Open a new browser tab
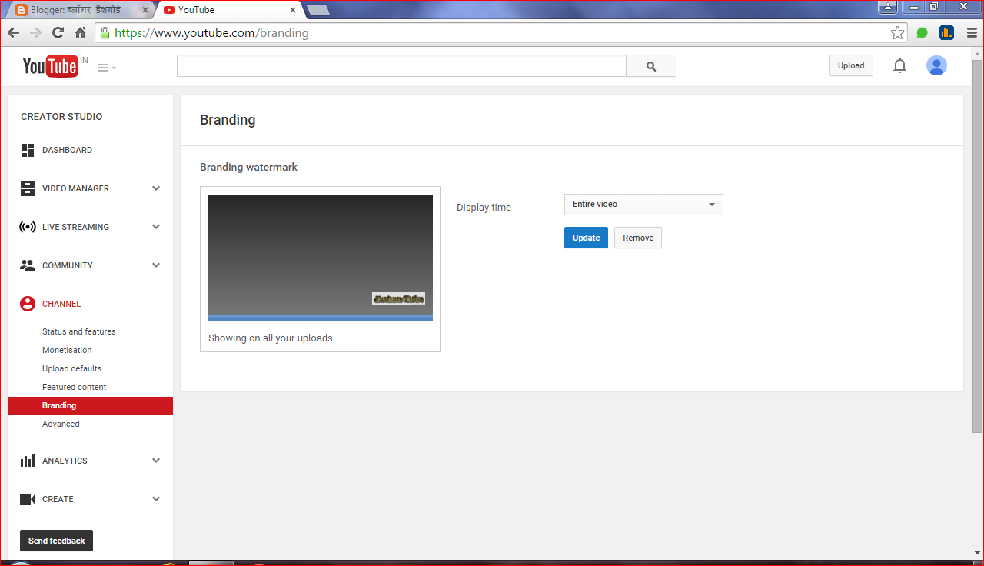 click(317, 10)
